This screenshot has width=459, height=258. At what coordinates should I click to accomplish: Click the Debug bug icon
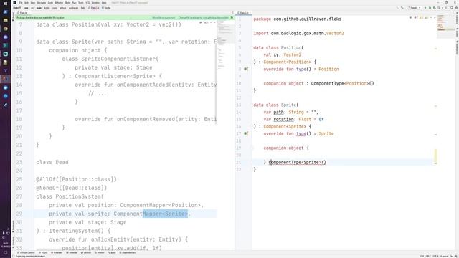430,8
